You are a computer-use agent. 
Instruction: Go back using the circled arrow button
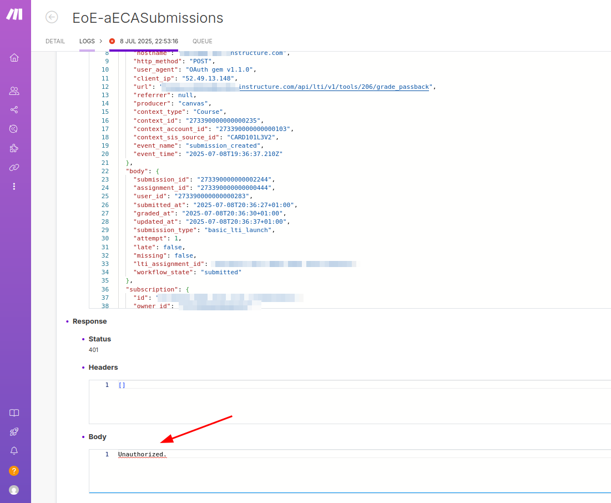[x=52, y=17]
